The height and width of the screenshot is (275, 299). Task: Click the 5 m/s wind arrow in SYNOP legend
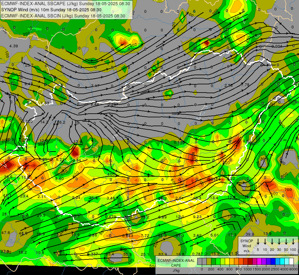point(258,241)
